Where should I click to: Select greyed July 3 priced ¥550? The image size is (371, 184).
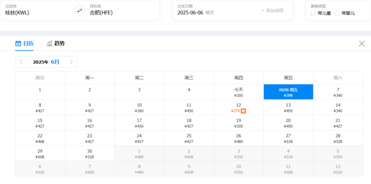pyautogui.click(x=239, y=154)
